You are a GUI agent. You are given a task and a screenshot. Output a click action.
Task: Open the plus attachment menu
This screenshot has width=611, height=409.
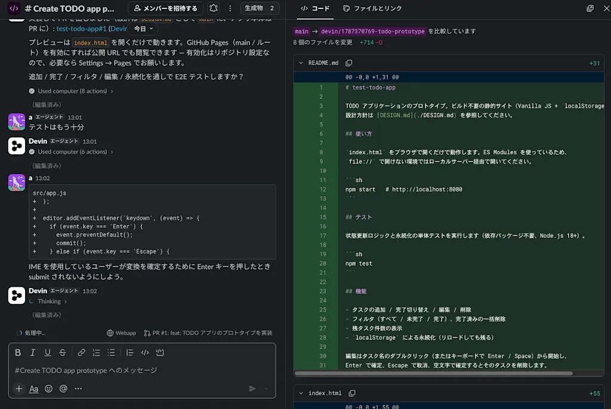18,388
